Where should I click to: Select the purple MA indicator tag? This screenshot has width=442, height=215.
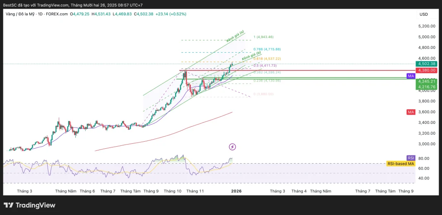[x=411, y=76]
